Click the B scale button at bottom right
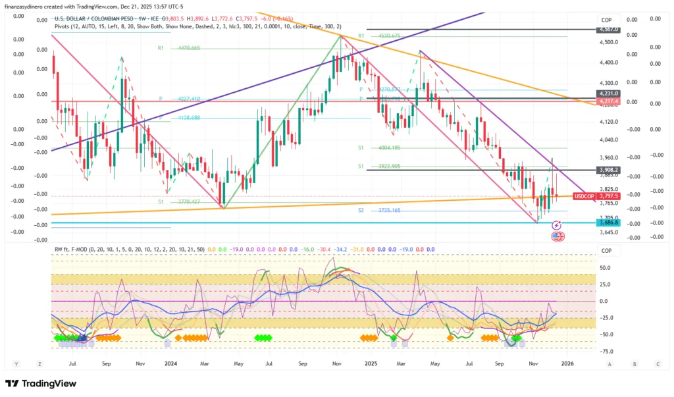 634,363
